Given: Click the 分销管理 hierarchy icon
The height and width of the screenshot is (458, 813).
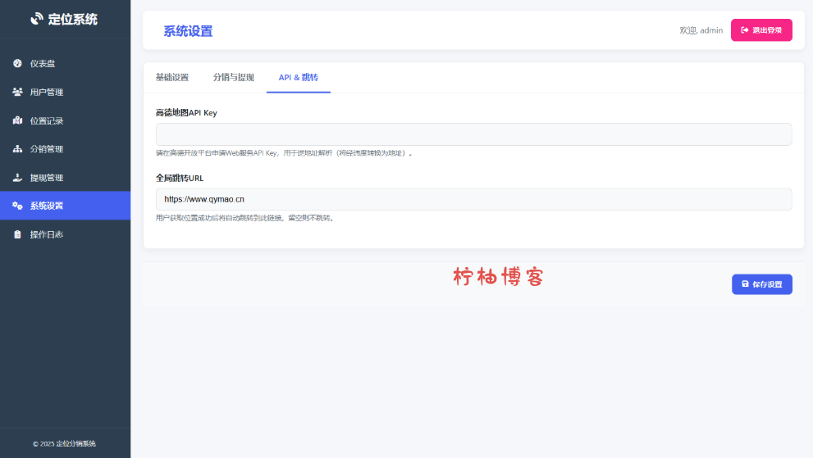Looking at the screenshot, I should pos(17,148).
